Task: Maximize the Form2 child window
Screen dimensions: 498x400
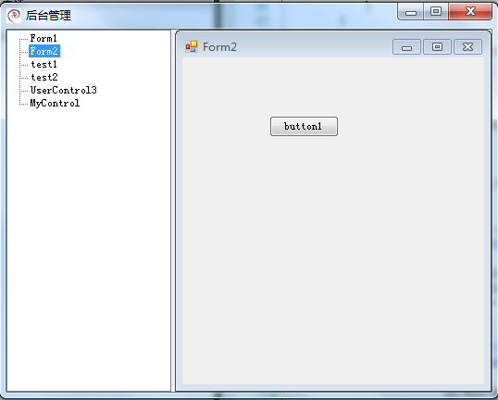Action: pyautogui.click(x=437, y=47)
